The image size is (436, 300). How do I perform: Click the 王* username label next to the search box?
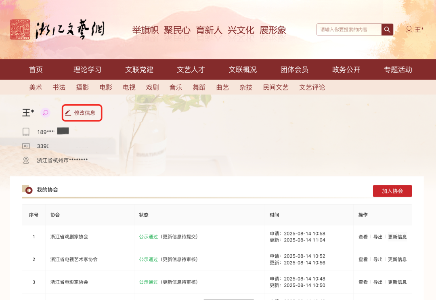coord(419,29)
